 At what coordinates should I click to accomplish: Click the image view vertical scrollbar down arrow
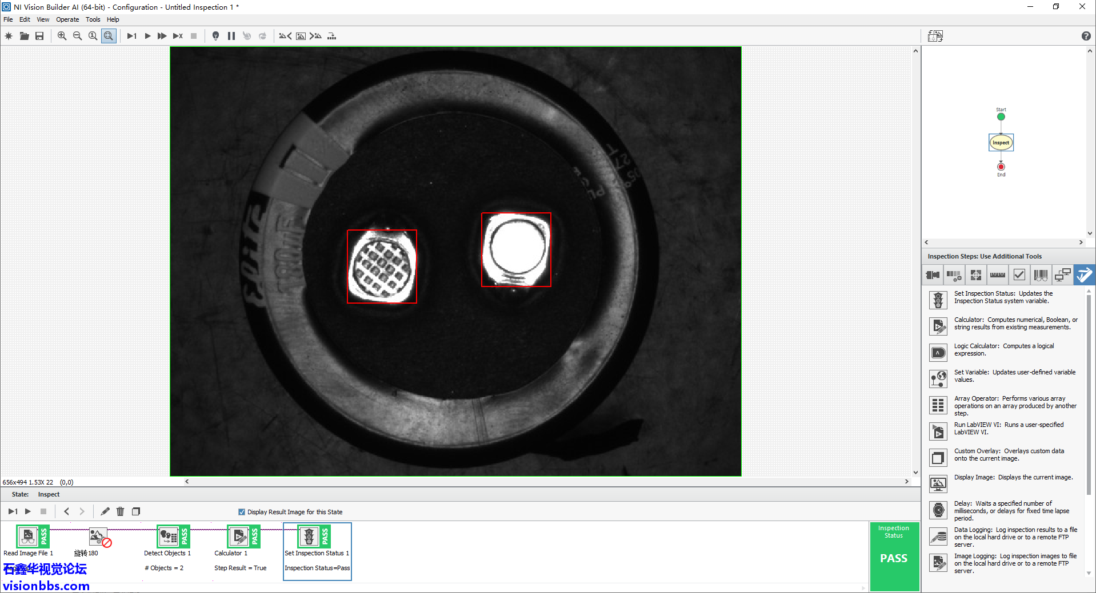point(915,472)
